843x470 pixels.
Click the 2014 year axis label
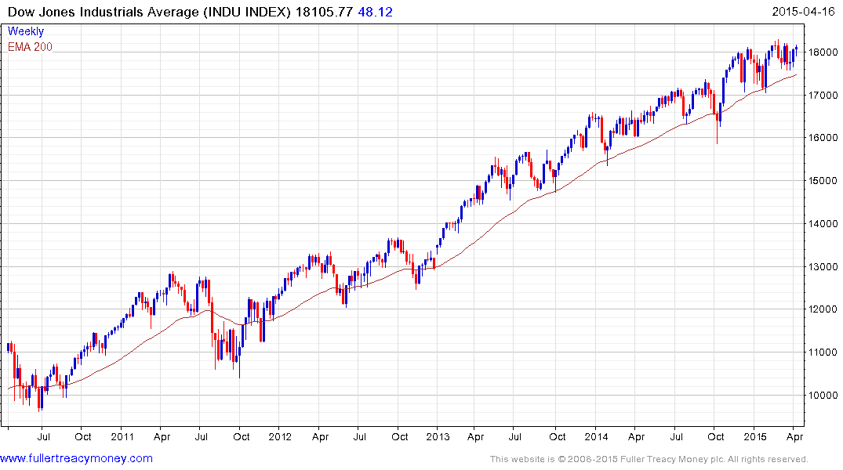point(596,436)
